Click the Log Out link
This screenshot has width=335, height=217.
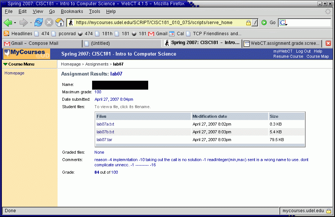pos(303,51)
